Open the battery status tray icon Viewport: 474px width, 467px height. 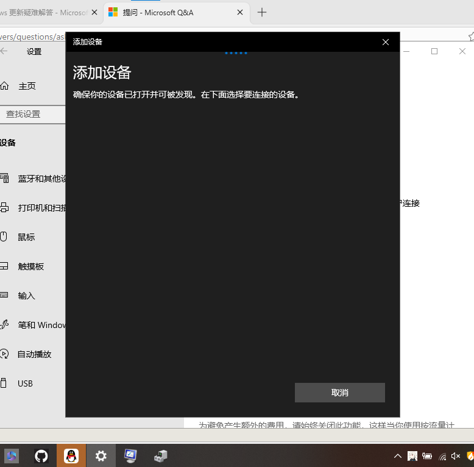tap(427, 456)
